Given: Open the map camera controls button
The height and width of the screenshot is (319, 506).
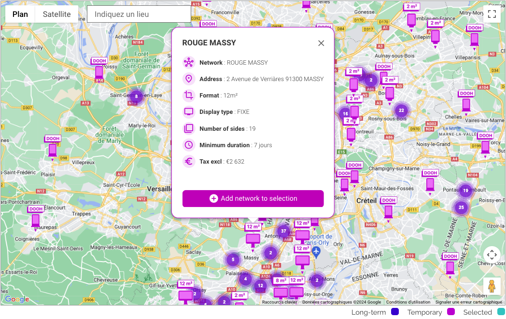Looking at the screenshot, I should click(x=492, y=255).
